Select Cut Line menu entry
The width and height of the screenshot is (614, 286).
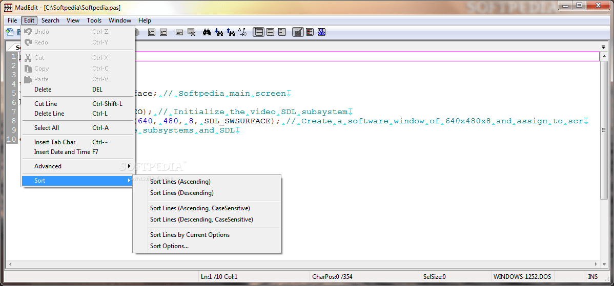coord(78,103)
